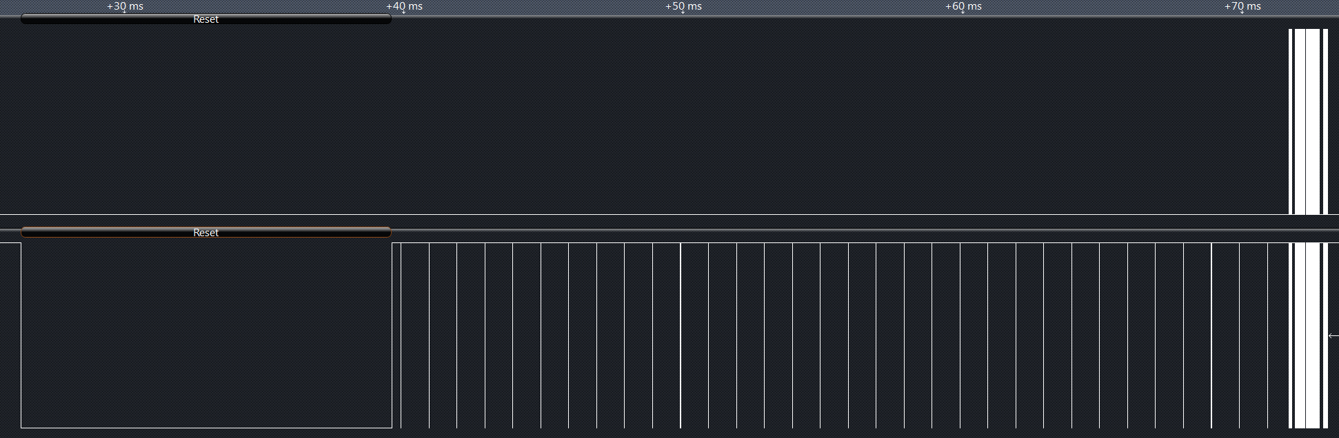This screenshot has height=438, width=1339.
Task: Click the +40 ms time marker
Action: click(404, 6)
